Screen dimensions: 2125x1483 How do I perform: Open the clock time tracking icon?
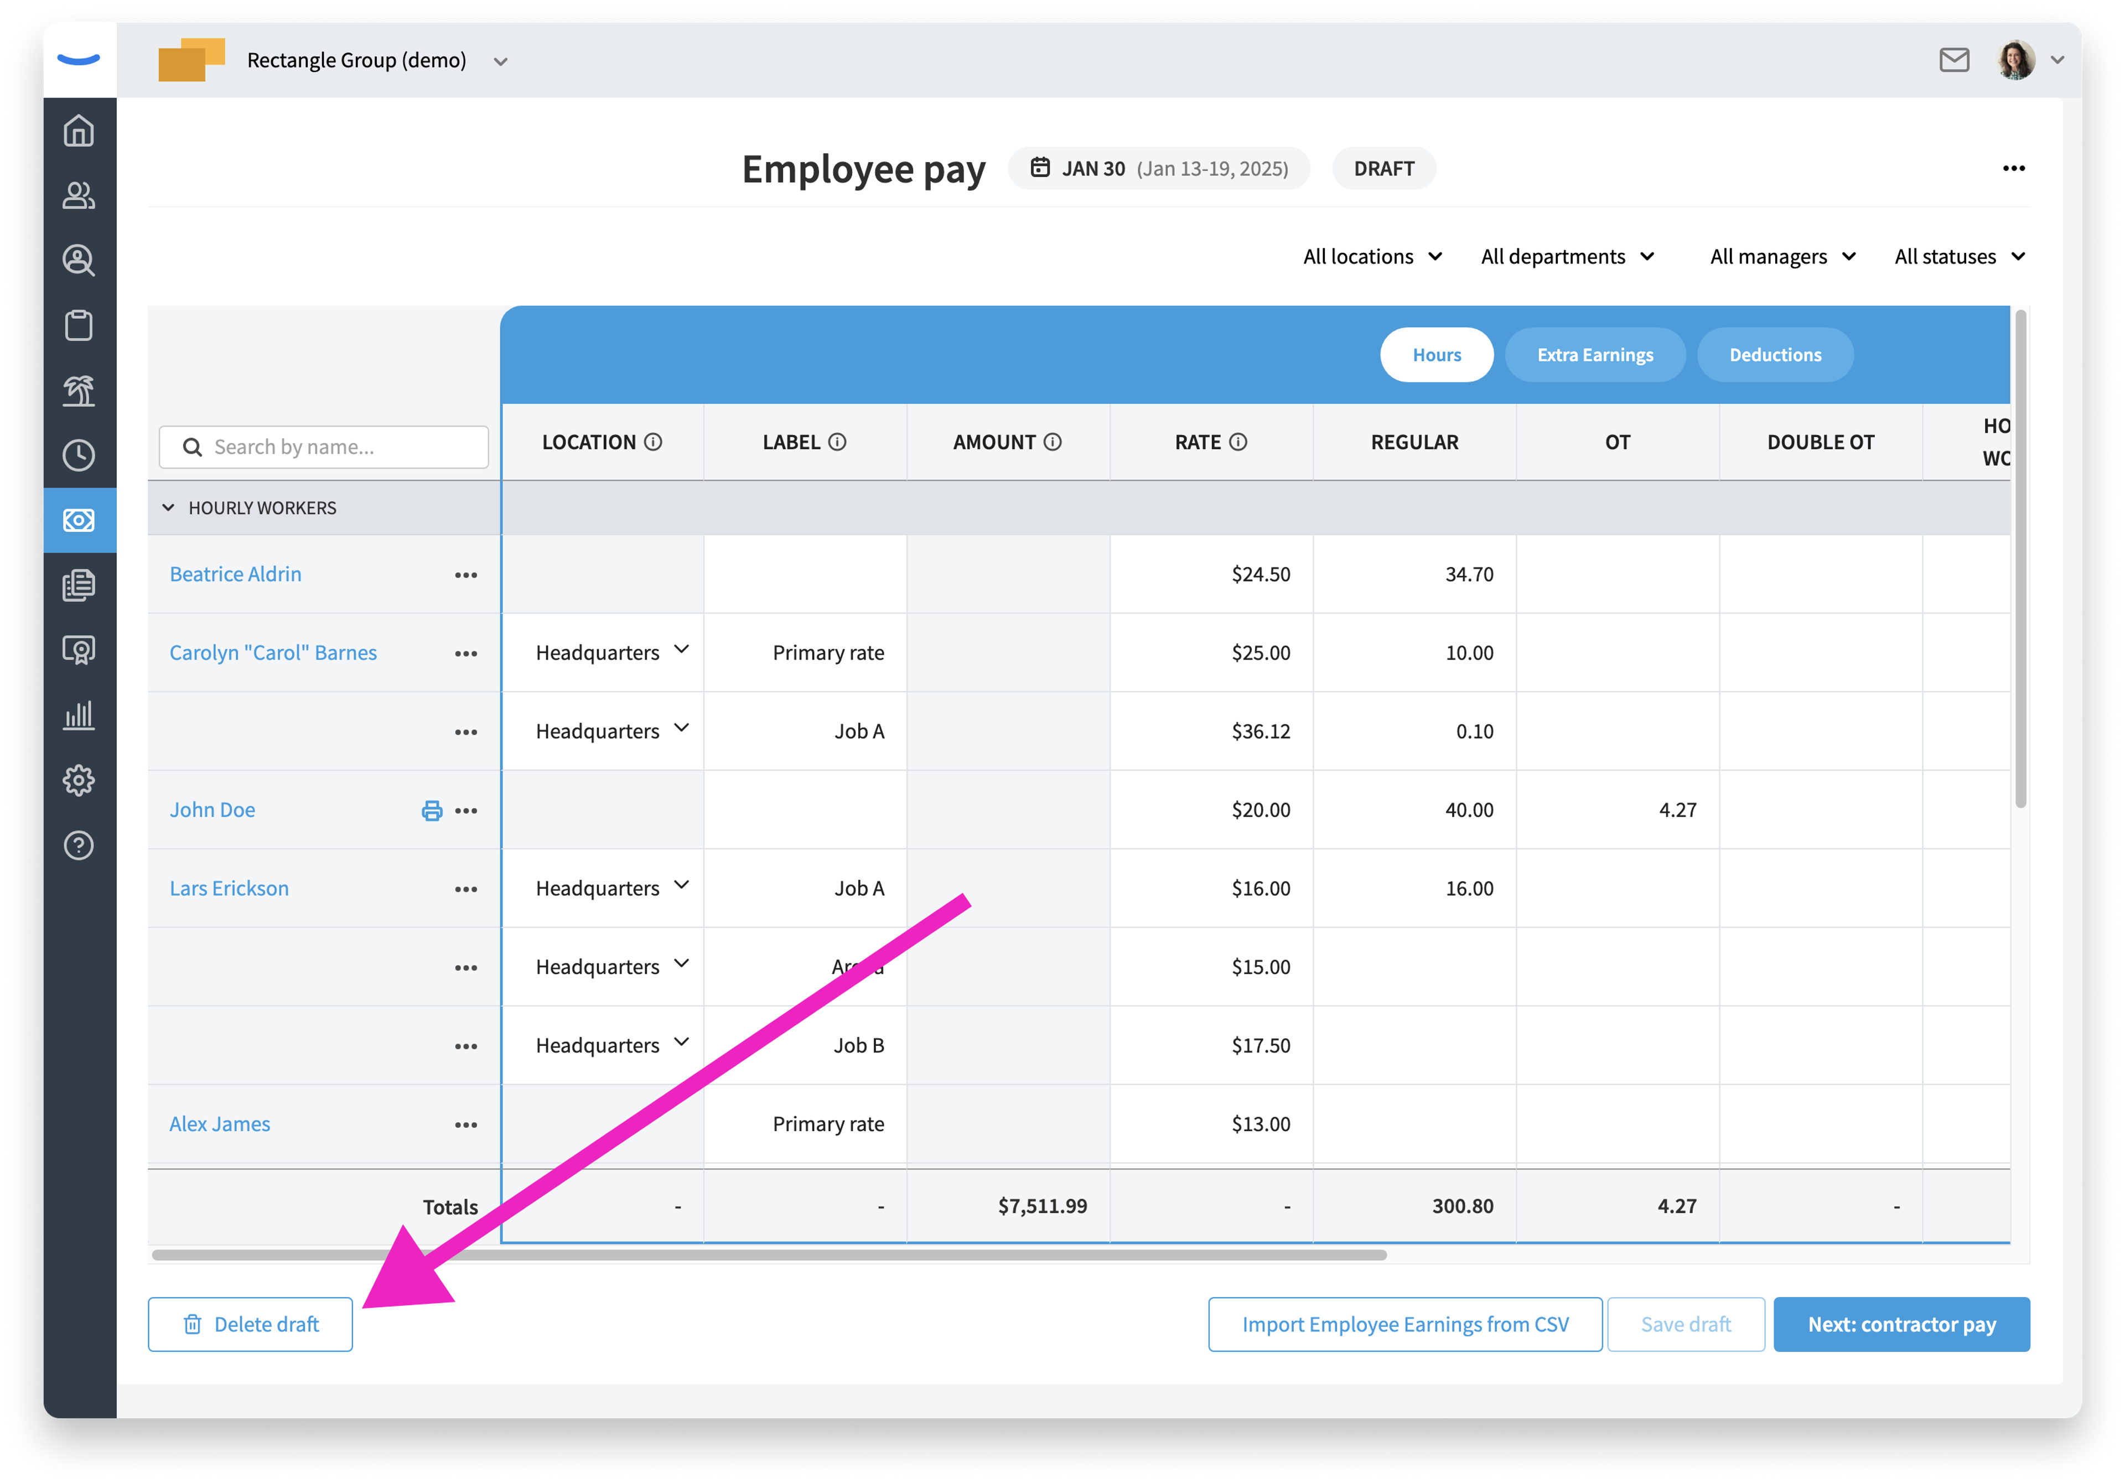79,455
